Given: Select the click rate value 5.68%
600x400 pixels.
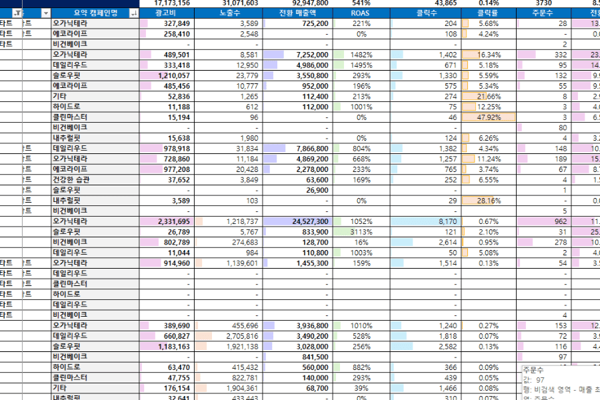Looking at the screenshot, I should (489, 23).
